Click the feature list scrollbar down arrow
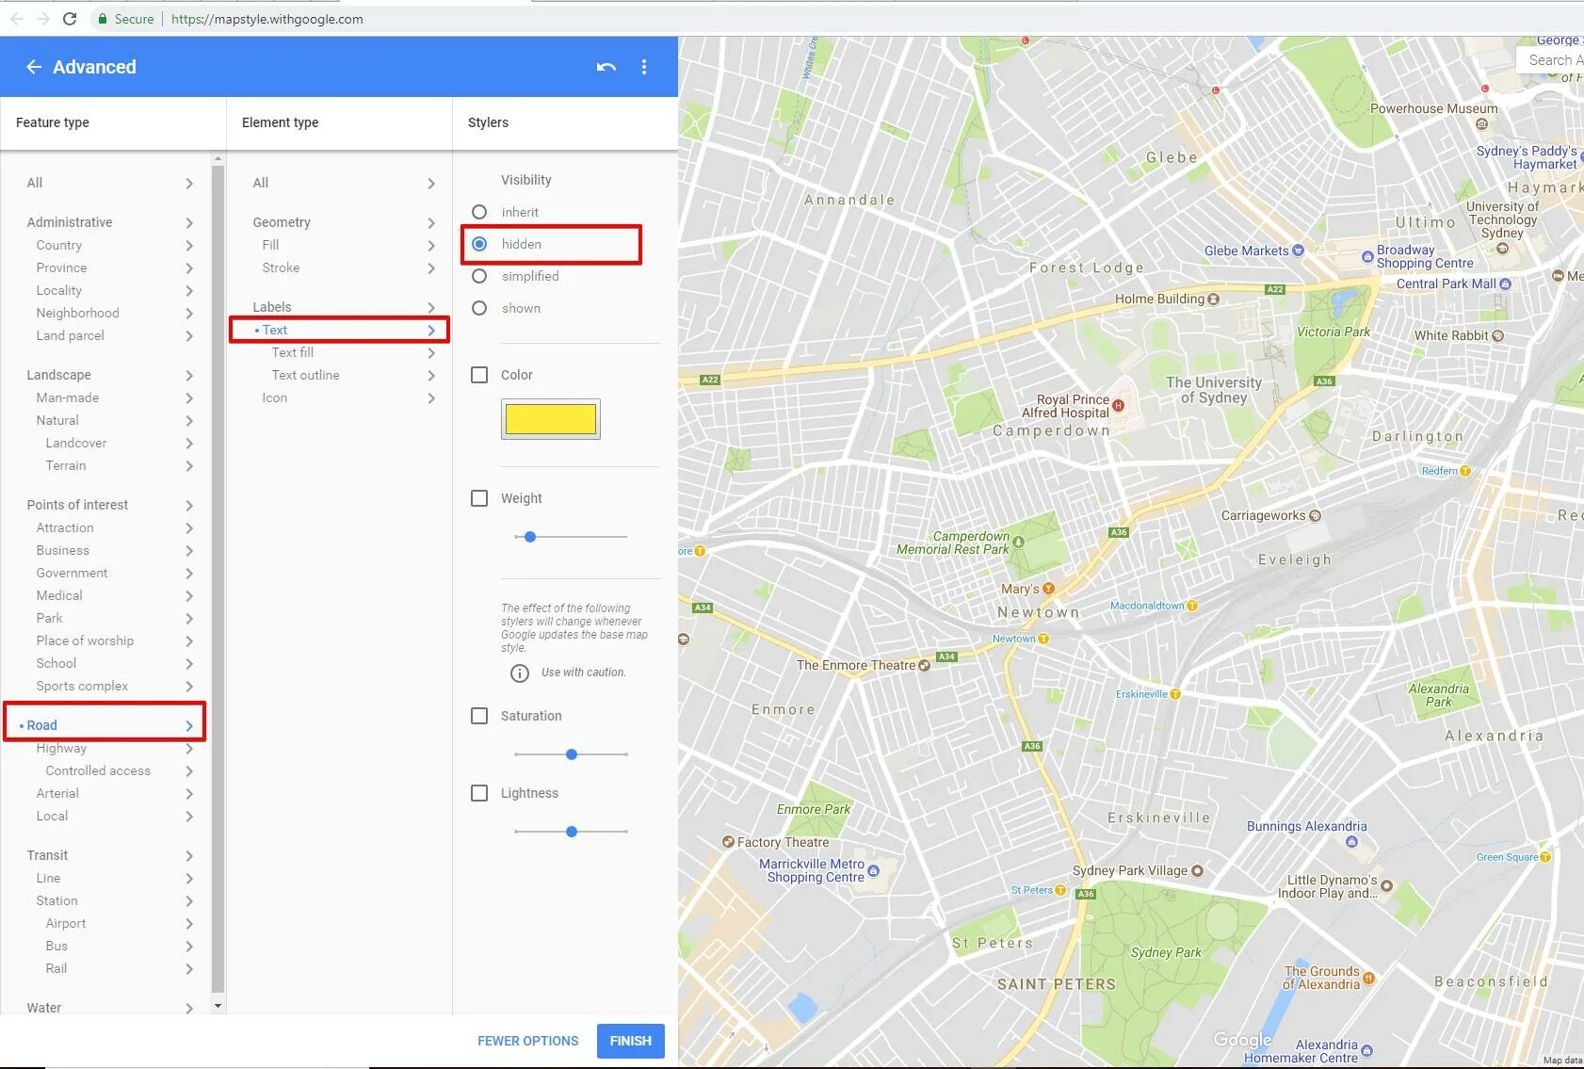Image resolution: width=1584 pixels, height=1069 pixels. pyautogui.click(x=218, y=1006)
